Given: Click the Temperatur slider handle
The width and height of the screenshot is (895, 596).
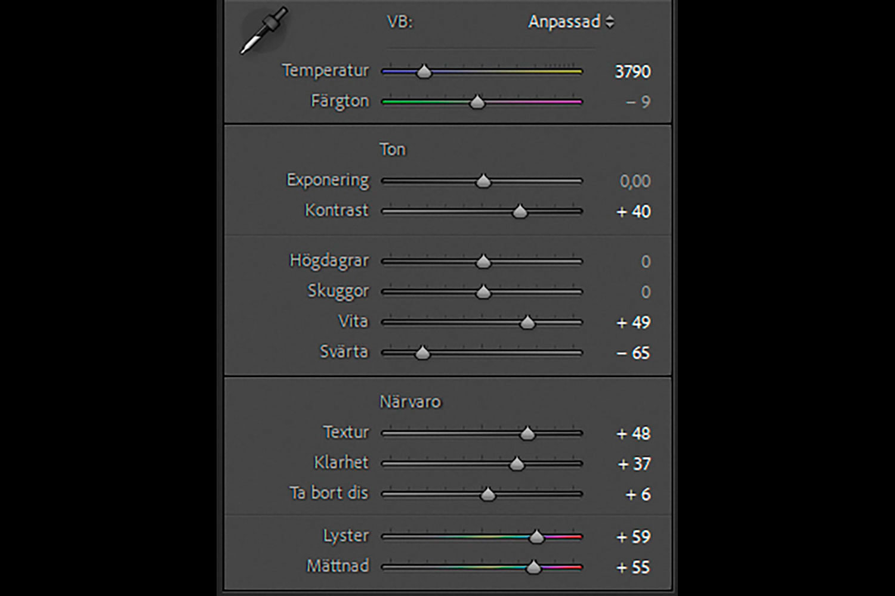Looking at the screenshot, I should pos(424,72).
